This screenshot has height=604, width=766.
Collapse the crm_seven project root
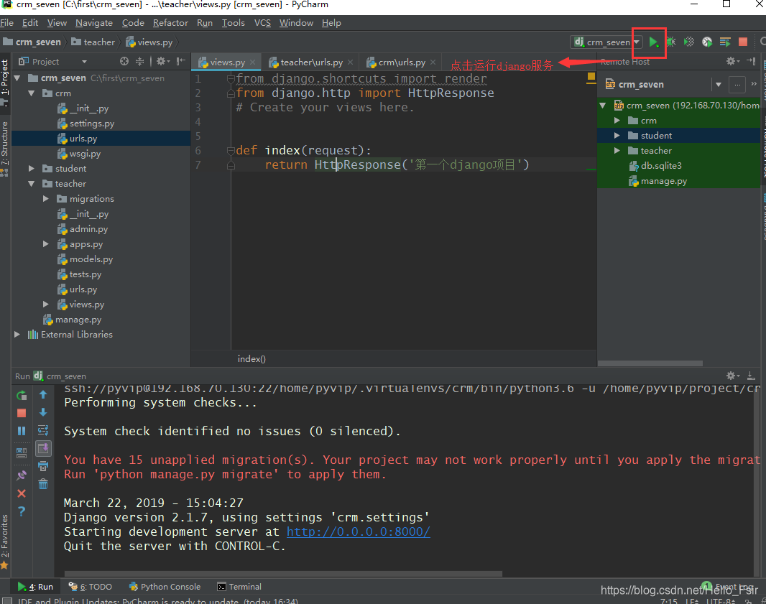(x=17, y=78)
